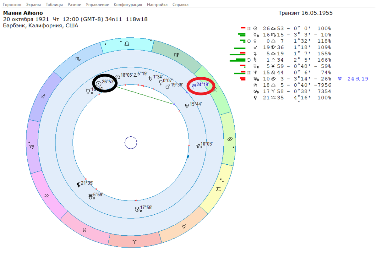Open the Таблицы menu

coord(54,5)
